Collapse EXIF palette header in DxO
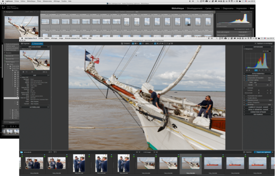Viewport: 275px width, 176px height. coord(35,75)
